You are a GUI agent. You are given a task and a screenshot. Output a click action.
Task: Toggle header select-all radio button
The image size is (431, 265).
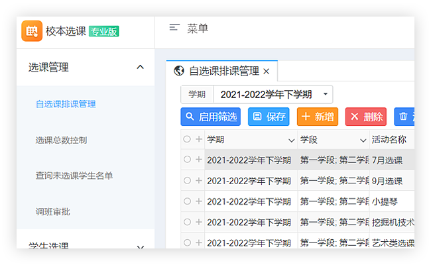[x=187, y=139]
